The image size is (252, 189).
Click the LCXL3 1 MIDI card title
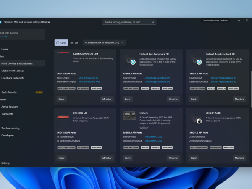tap(213, 113)
